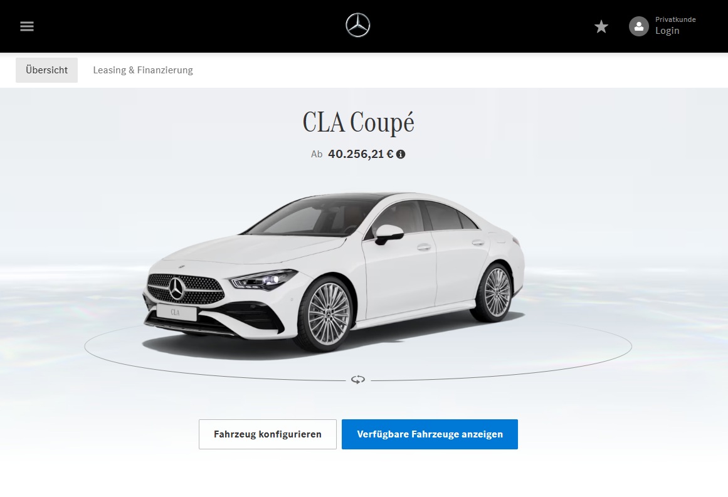Click the Mercedes-Benz star logo

click(x=358, y=25)
